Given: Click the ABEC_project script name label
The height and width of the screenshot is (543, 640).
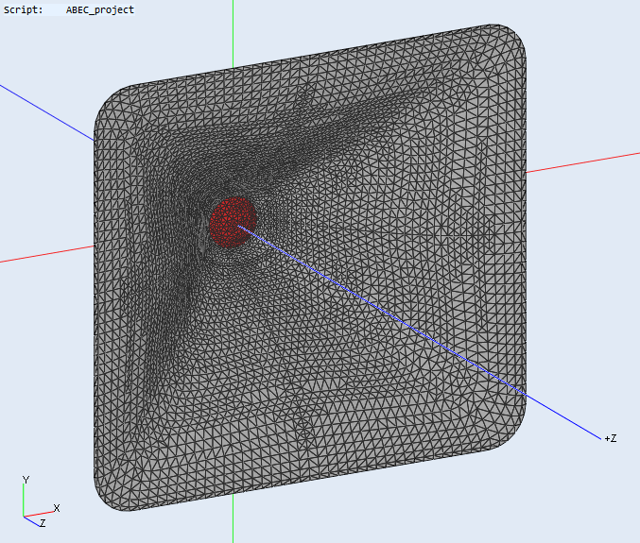Looking at the screenshot, I should tap(100, 9).
